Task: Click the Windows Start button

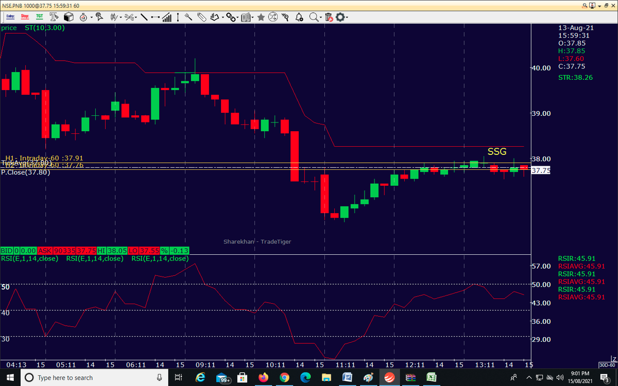Action: 10,377
